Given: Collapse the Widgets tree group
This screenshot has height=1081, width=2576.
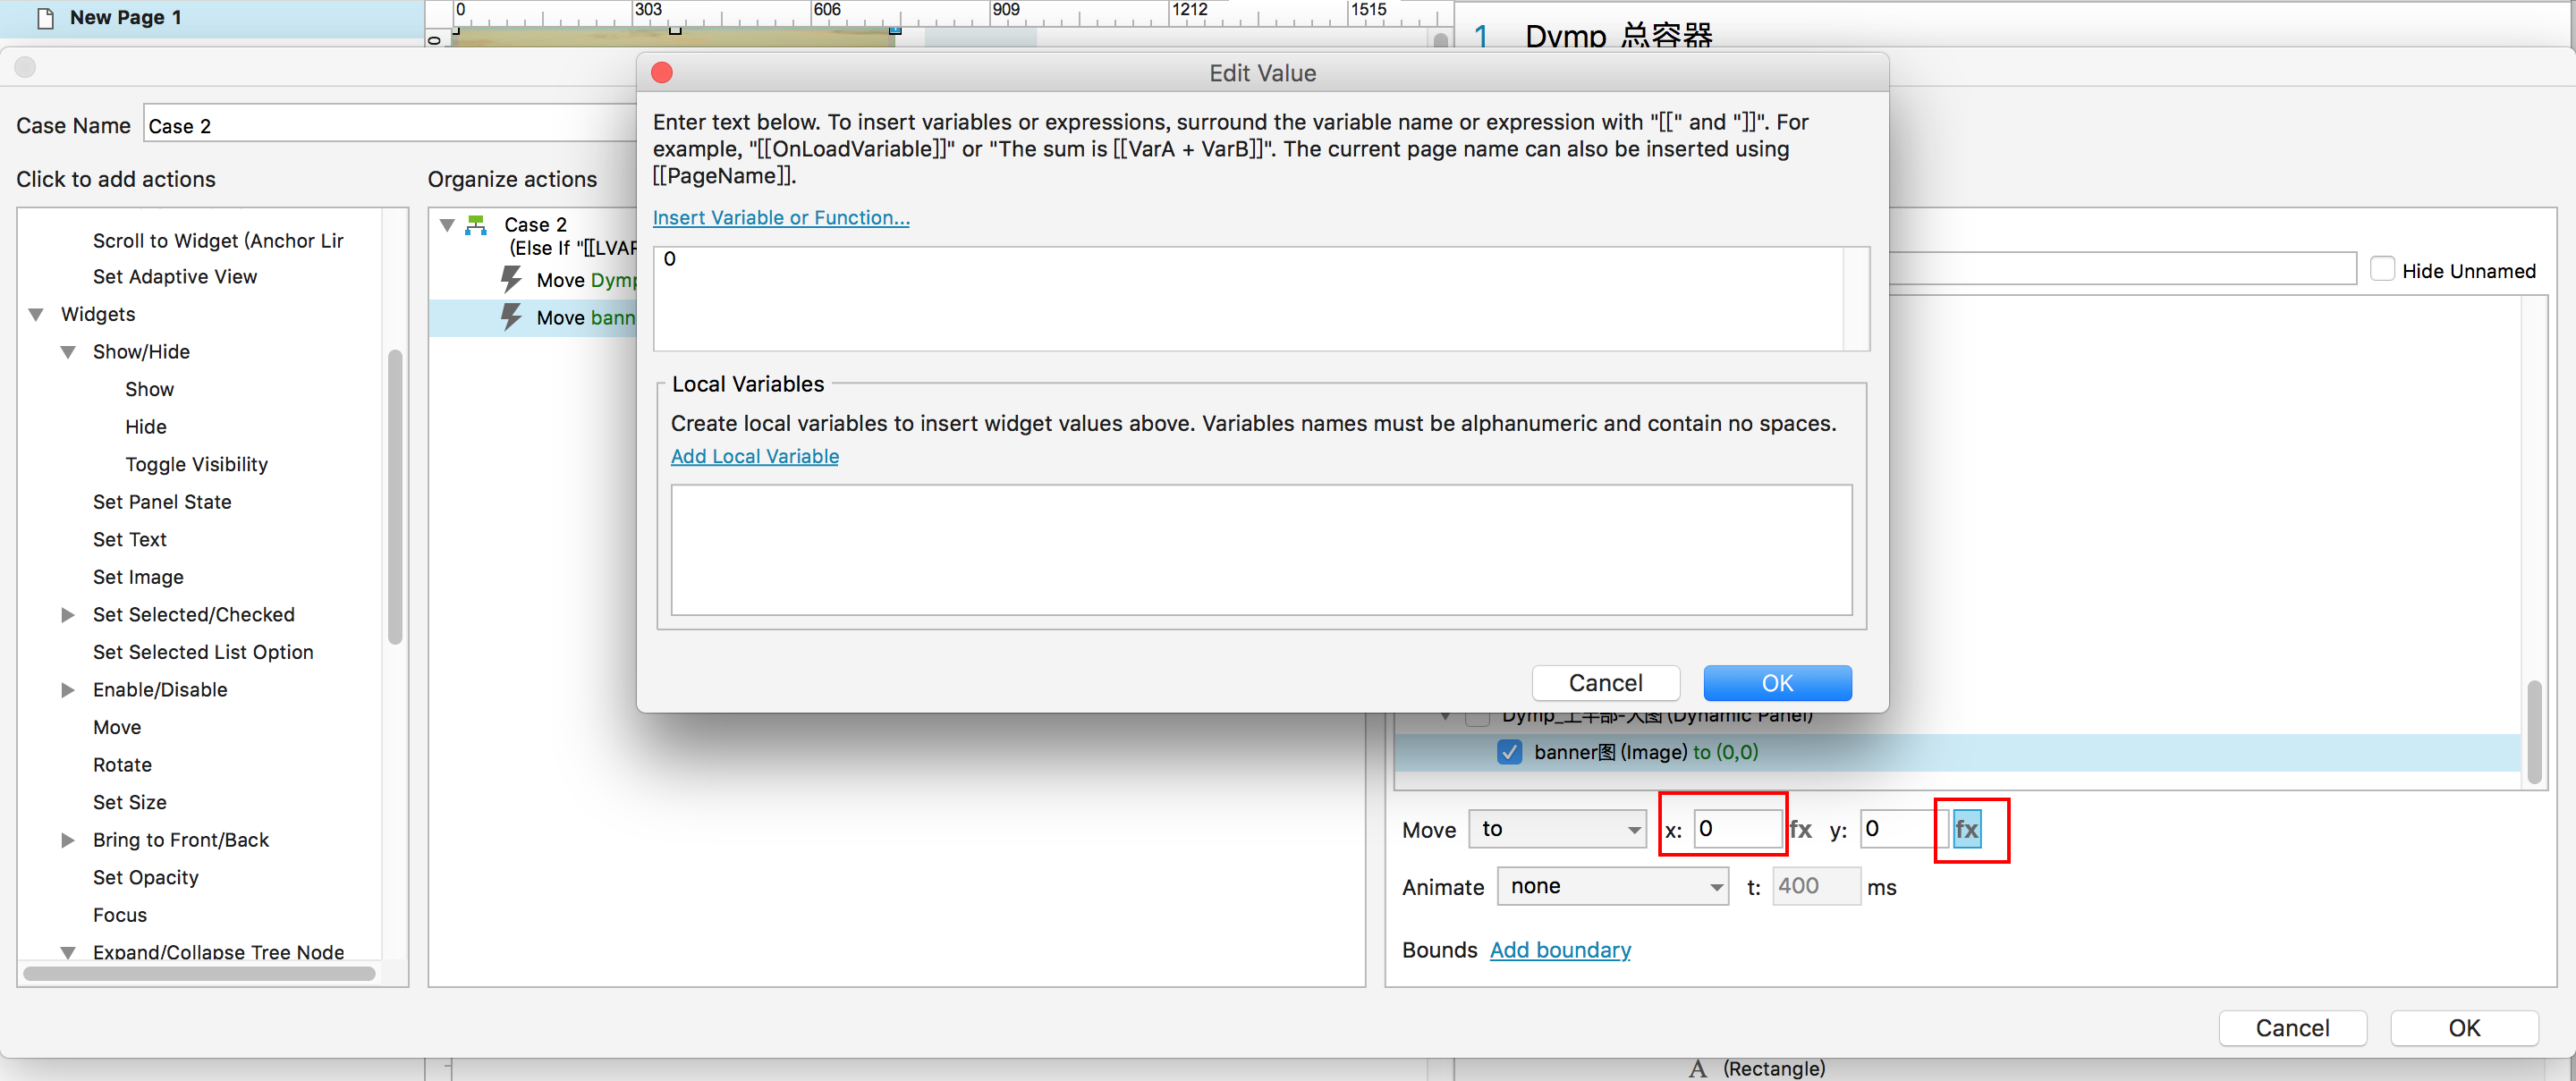Looking at the screenshot, I should tap(36, 314).
